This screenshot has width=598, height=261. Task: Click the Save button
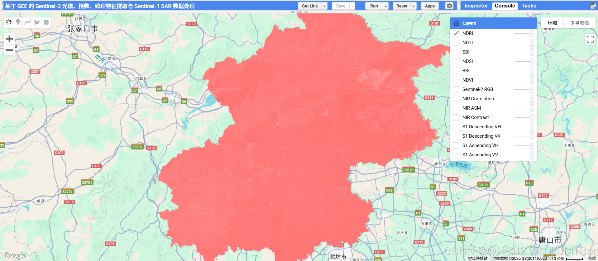point(341,6)
